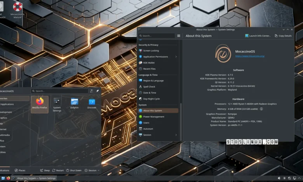Open Dolphin file manager in launcher
The width and height of the screenshot is (303, 182).
(x=75, y=104)
